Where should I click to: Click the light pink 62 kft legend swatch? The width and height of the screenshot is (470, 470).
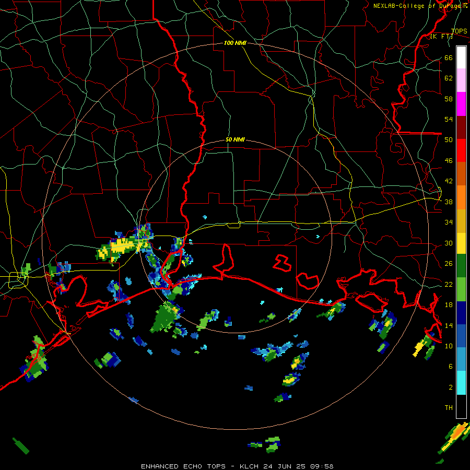click(x=461, y=80)
